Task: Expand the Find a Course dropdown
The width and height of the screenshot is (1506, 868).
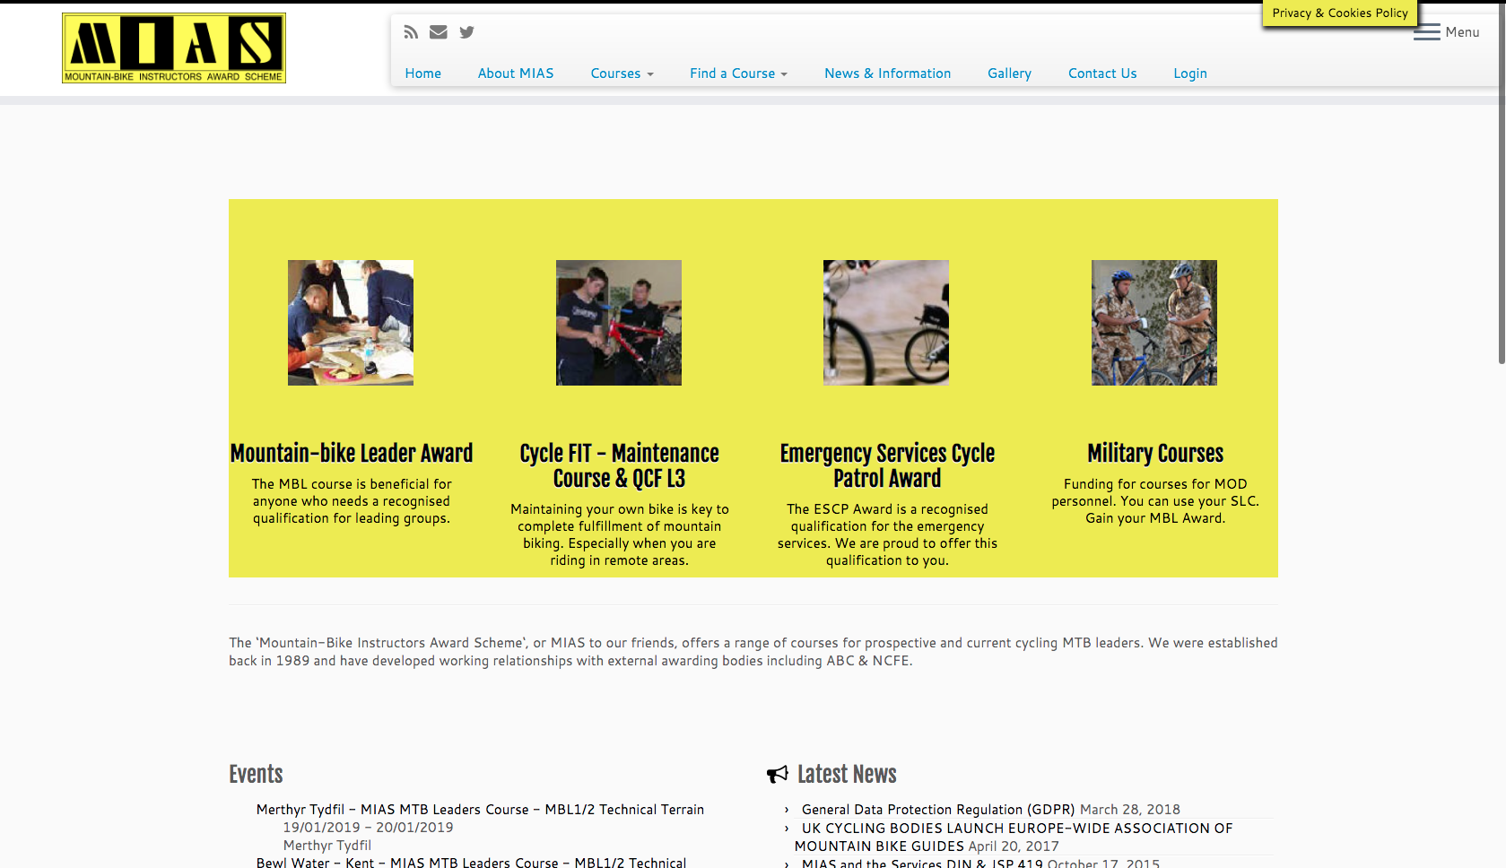Action: [739, 74]
